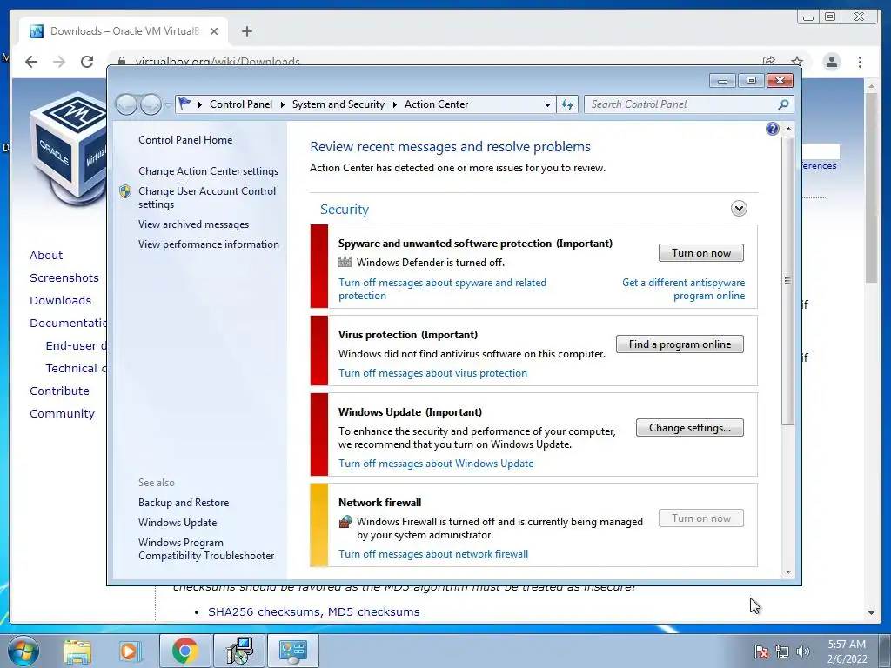Open View performance information link
Image resolution: width=891 pixels, height=668 pixels.
click(209, 244)
